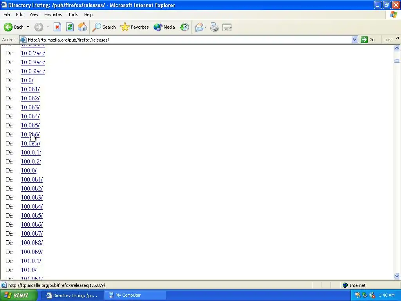Open the Favorites menu
The width and height of the screenshot is (401, 301).
click(x=53, y=15)
